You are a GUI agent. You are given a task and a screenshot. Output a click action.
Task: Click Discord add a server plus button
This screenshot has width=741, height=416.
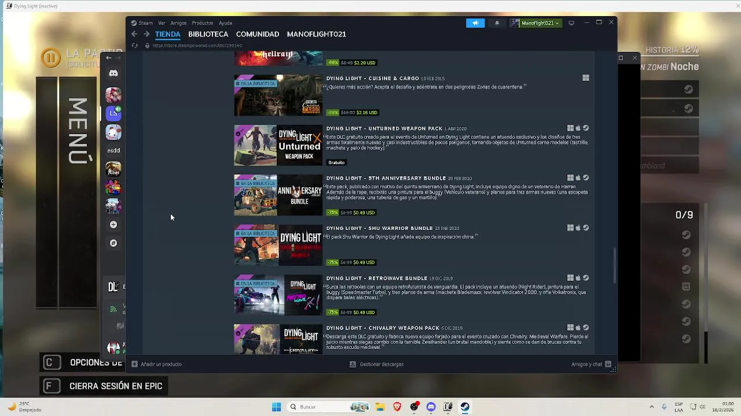point(113,224)
